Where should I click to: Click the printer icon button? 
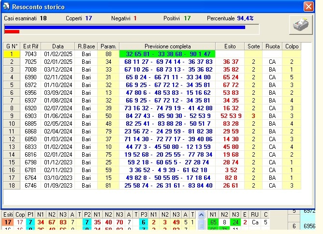pyautogui.click(x=301, y=25)
